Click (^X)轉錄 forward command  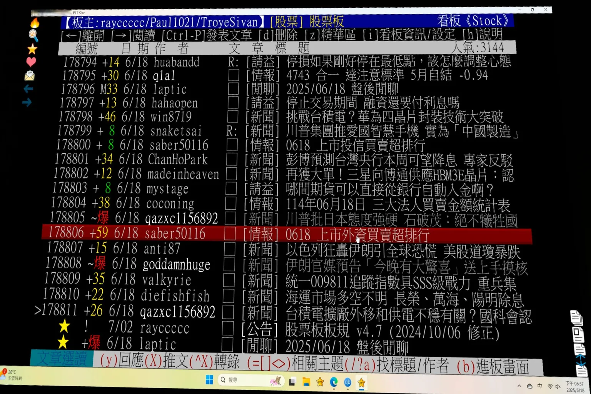point(215,361)
